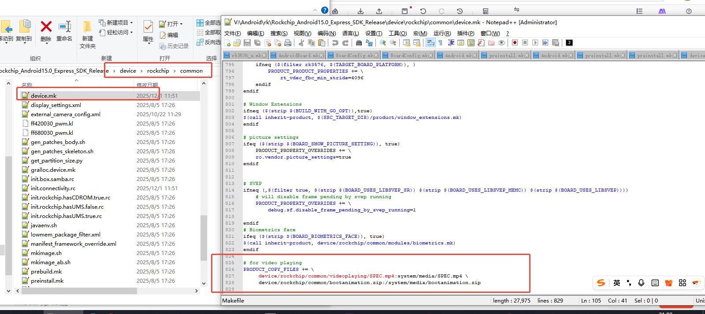The height and width of the screenshot is (314, 705).
Task: Expand the 新建项目 dropdown arrow
Action: pyautogui.click(x=131, y=23)
